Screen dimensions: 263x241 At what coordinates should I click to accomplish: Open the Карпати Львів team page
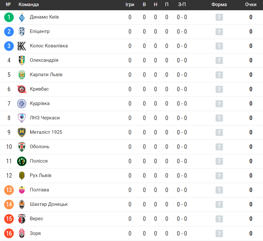point(46,75)
